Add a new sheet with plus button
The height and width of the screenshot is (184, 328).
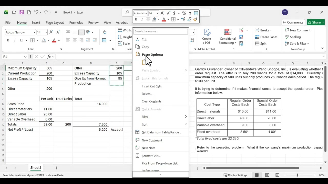[56, 168]
